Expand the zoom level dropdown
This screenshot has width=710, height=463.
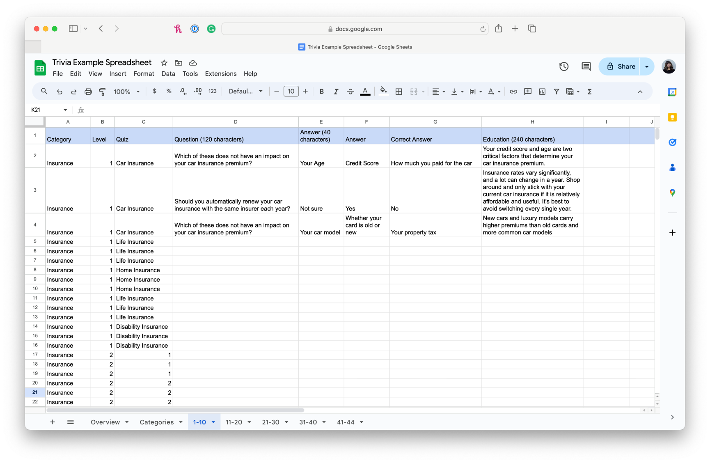tap(127, 92)
